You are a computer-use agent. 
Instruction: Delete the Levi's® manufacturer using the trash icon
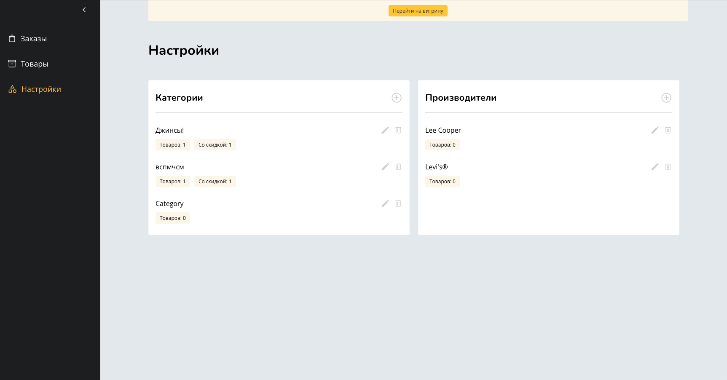tap(668, 167)
